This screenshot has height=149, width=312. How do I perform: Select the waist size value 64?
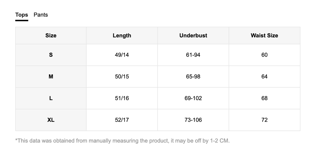point(264,76)
